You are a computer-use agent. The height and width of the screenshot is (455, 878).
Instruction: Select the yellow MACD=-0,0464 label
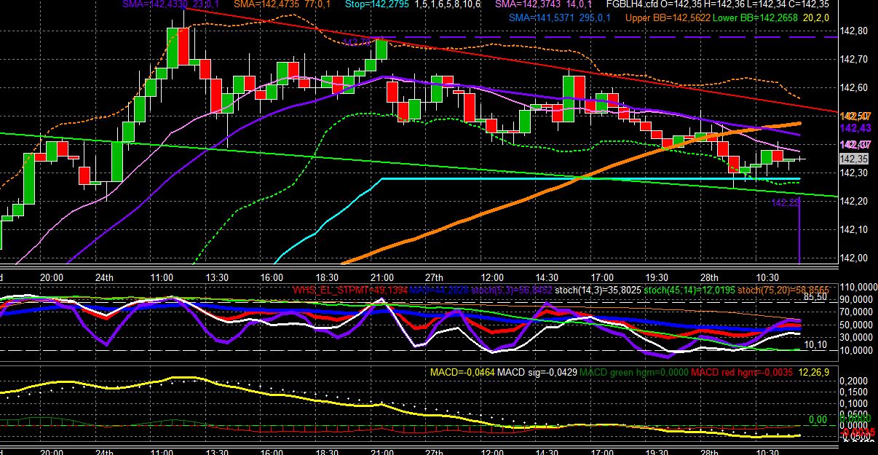463,372
